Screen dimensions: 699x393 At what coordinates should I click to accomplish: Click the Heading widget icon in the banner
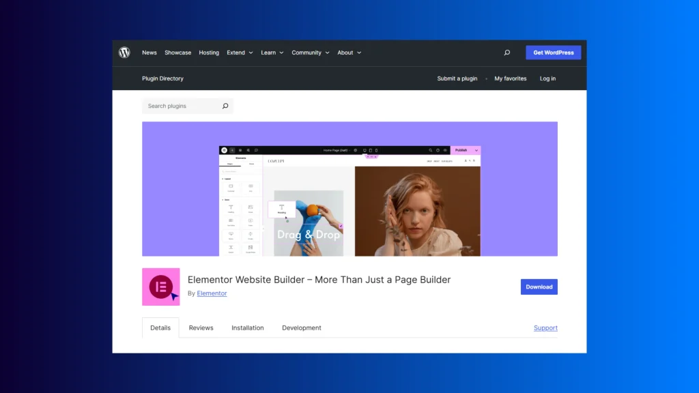click(231, 207)
